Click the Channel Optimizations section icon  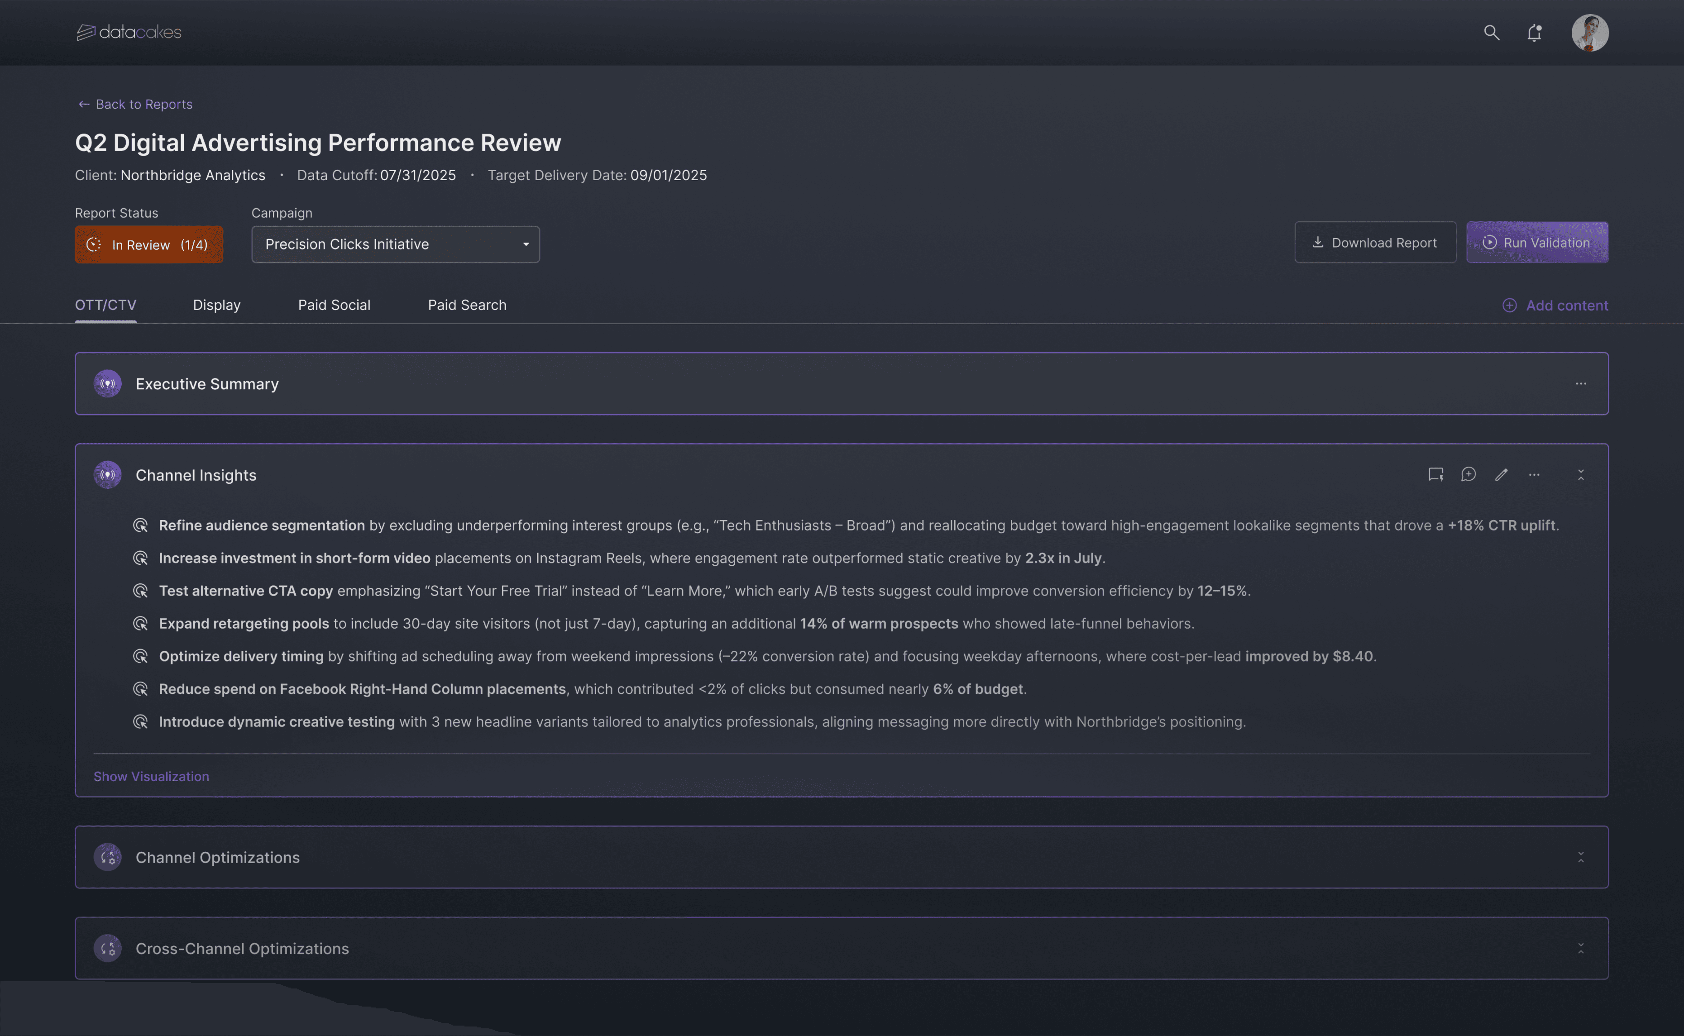tap(108, 857)
